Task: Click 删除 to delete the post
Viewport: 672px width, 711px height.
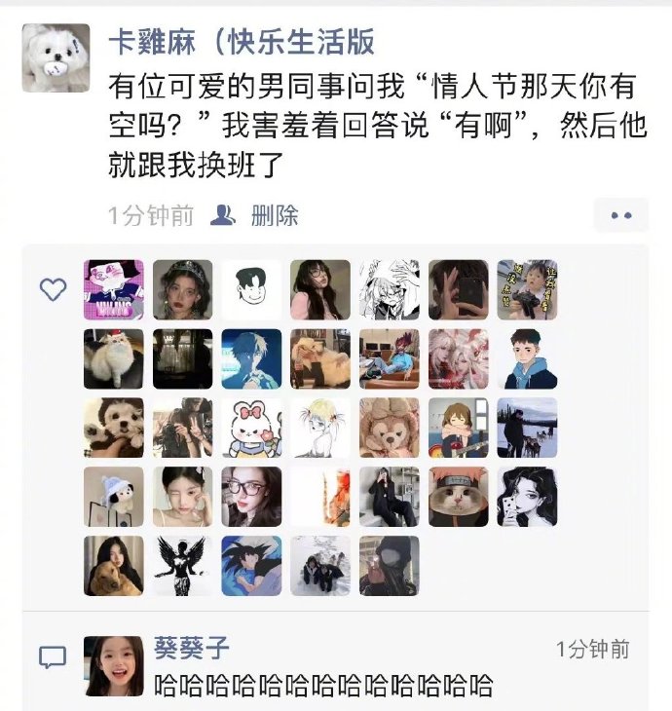Action: (x=275, y=215)
